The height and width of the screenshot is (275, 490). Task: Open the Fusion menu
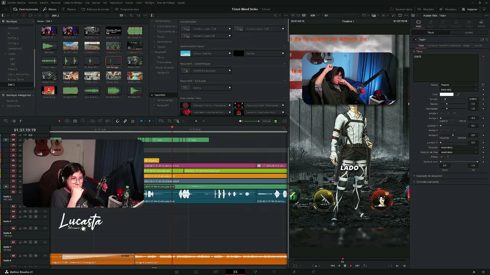(129, 3)
